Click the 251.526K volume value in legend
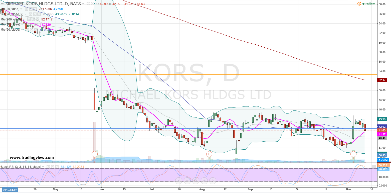The height and width of the screenshot is (193, 391). (x=45, y=9)
